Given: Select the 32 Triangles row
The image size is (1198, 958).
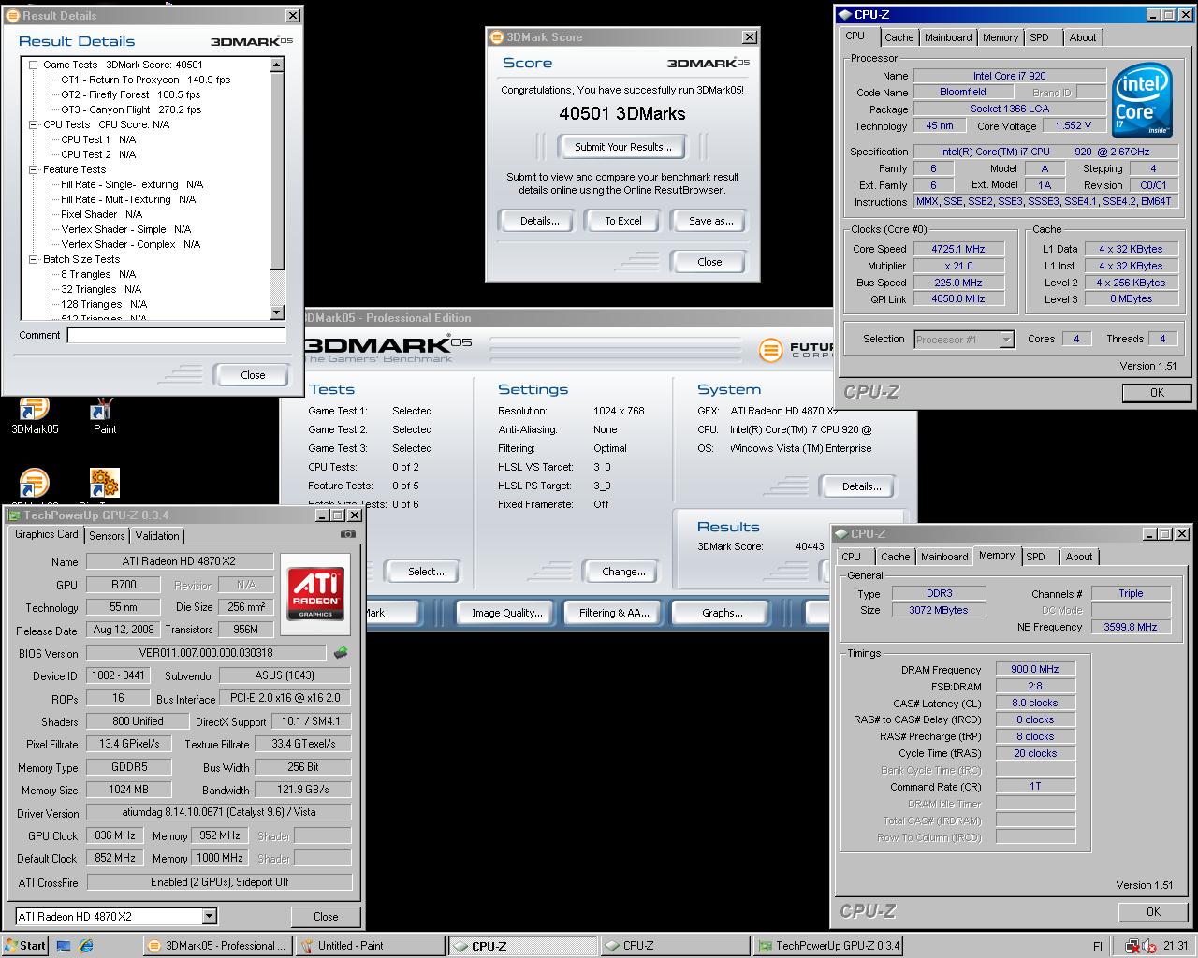Looking at the screenshot, I should pyautogui.click(x=102, y=289).
